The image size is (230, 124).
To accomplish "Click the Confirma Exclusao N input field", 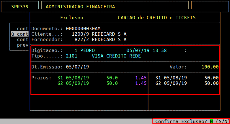I will 211,121.
